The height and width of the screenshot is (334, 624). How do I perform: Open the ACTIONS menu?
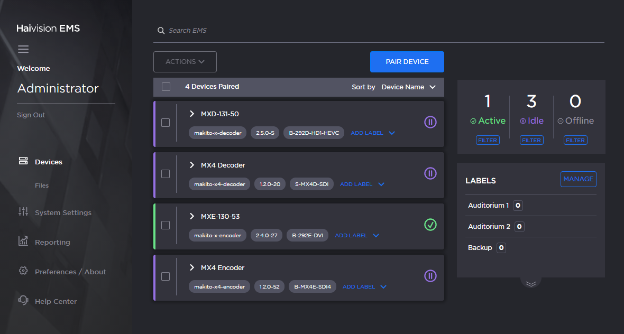pos(185,62)
